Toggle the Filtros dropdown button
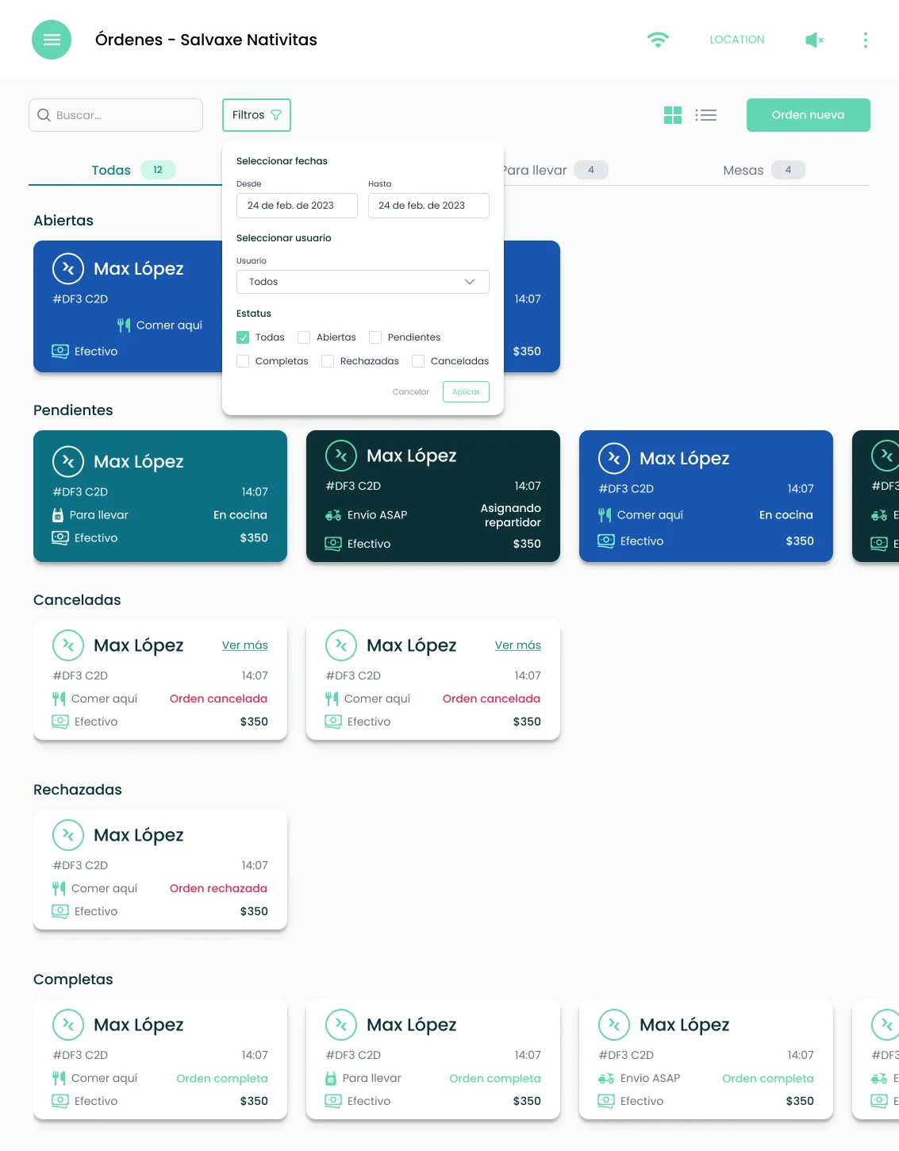This screenshot has width=899, height=1151. click(x=256, y=115)
